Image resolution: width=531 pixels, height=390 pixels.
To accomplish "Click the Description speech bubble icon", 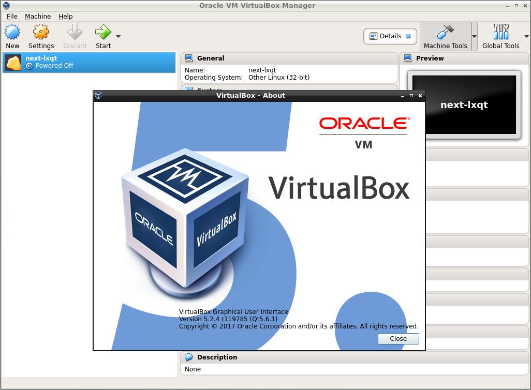I will (x=188, y=357).
